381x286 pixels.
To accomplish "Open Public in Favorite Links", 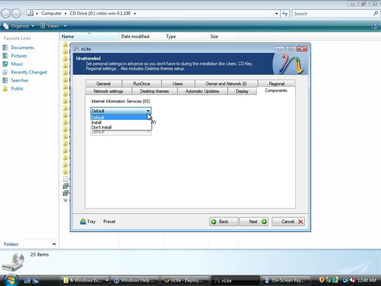I will tap(17, 89).
